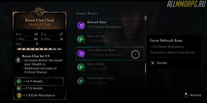Select the +11.0 Health socketed rune icon
This screenshot has width=207, height=103.
(19, 89)
